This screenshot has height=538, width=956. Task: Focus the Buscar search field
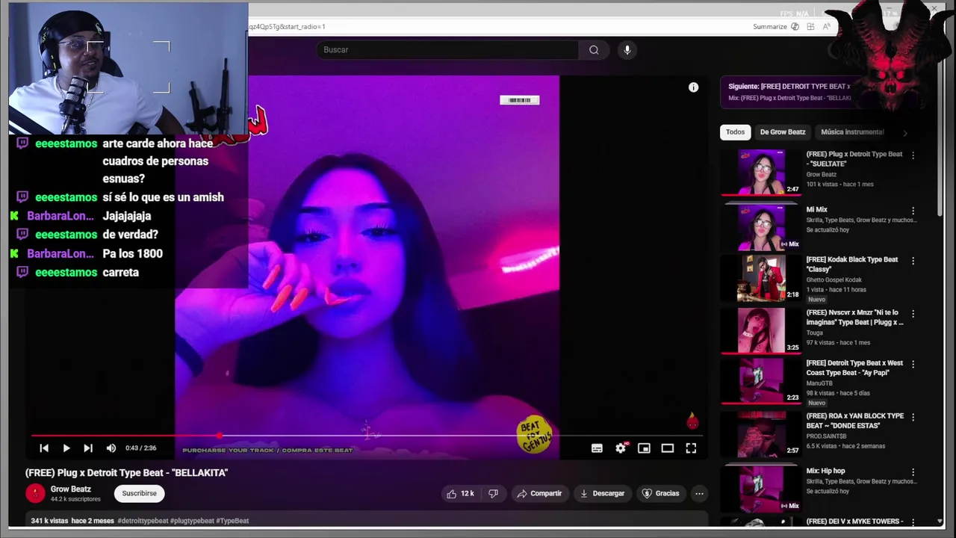coord(447,50)
